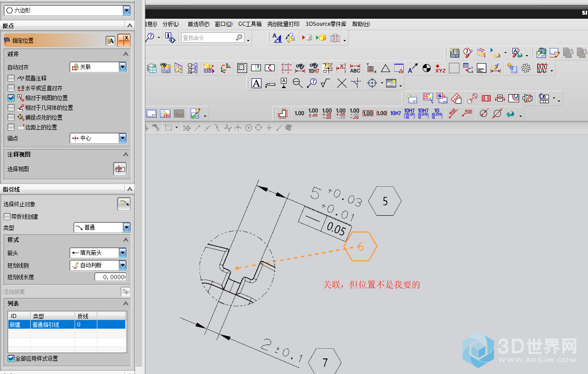This screenshot has height=374, width=588.
Task: Click the boxed 1.00 basic dimension icon
Action: 368,113
